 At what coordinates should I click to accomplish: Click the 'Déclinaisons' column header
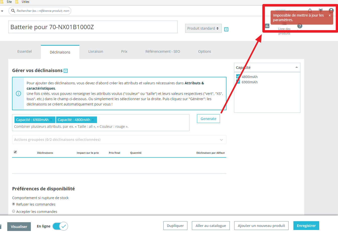pyautogui.click(x=45, y=153)
